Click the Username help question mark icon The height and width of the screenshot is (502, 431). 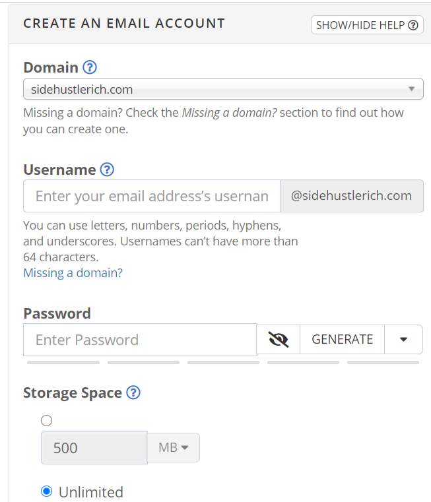tap(107, 170)
